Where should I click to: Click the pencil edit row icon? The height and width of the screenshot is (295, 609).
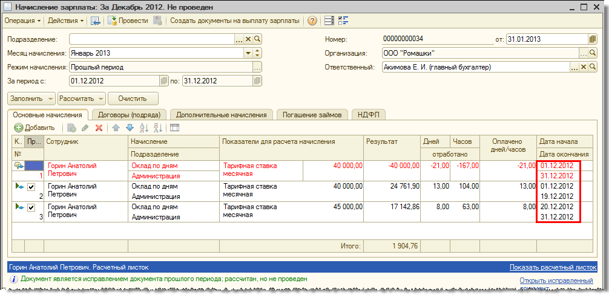coord(85,128)
